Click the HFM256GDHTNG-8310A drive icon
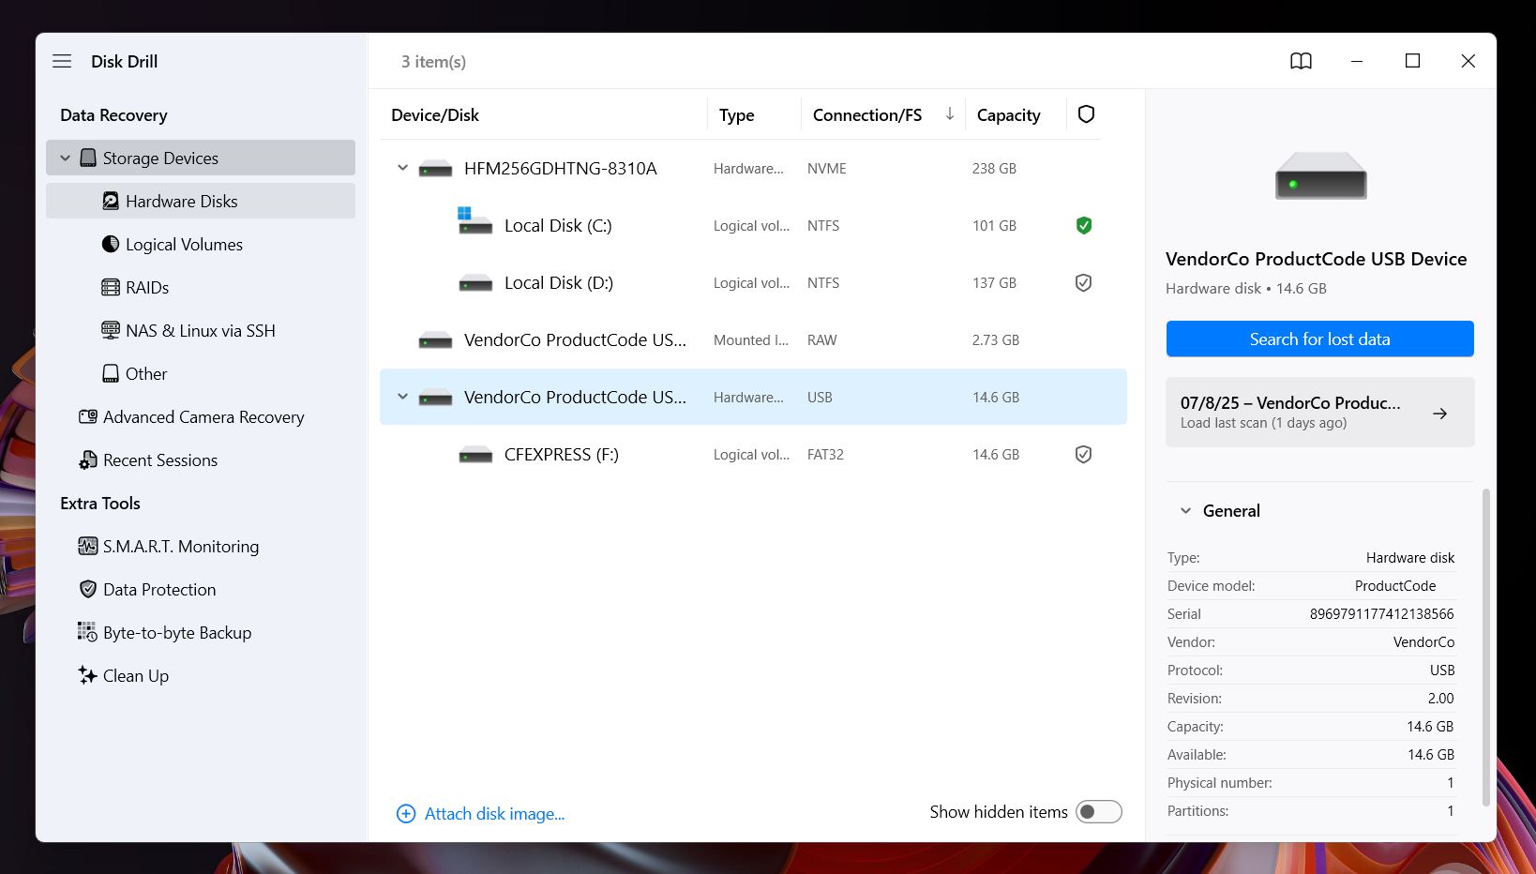Screen dimensions: 1536x874 (435, 169)
